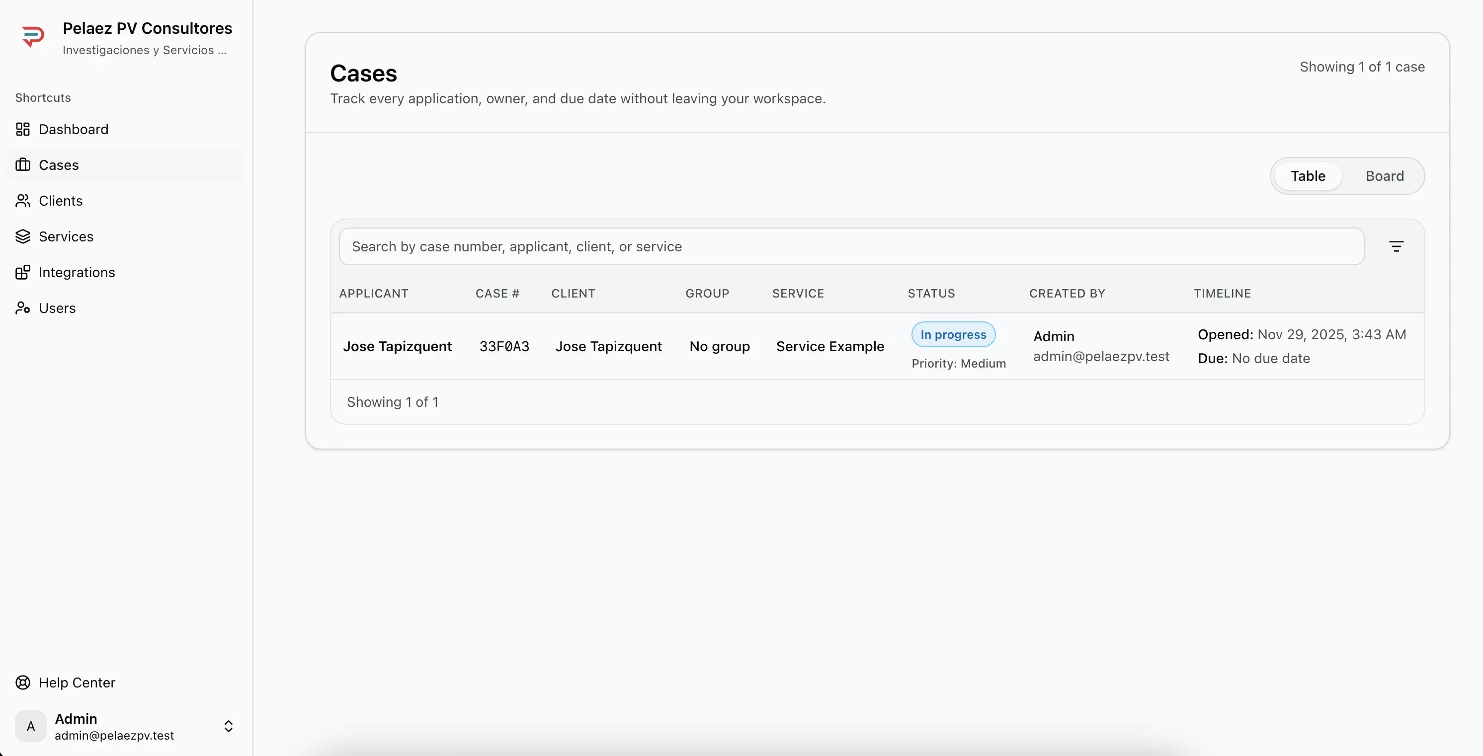Select the Users icon in the sidebar

pos(22,308)
